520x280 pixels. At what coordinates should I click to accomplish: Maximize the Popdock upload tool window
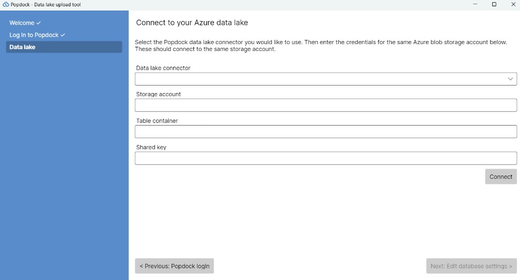tap(494, 4)
